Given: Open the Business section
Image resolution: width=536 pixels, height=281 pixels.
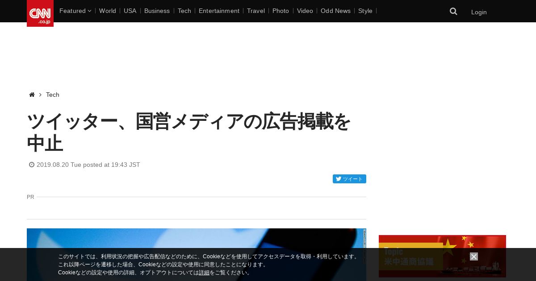Looking at the screenshot, I should (157, 11).
